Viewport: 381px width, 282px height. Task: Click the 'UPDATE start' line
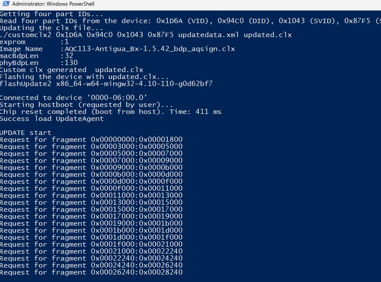(x=26, y=133)
